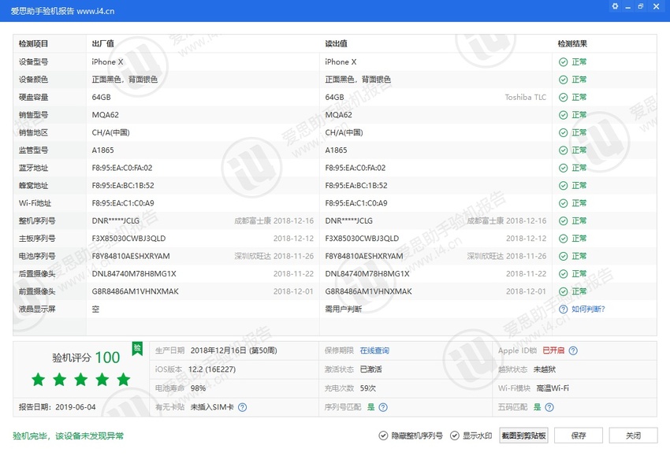This screenshot has width=670, height=456.
Task: Select read-out front camera serial G8R8486AM1VHNXMAK
Action: pos(368,291)
